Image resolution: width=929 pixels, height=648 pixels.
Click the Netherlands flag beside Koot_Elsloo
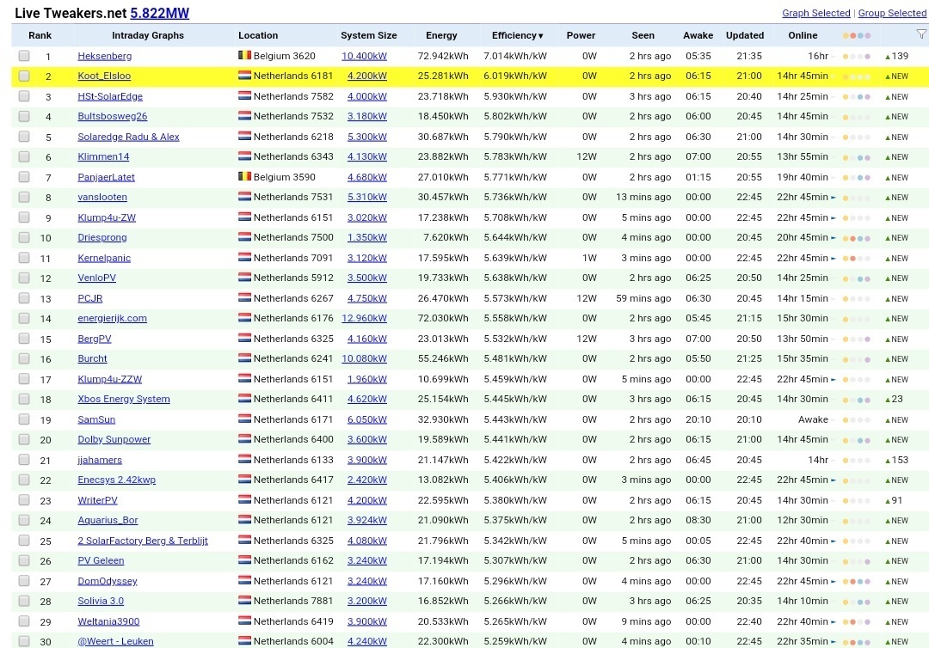coord(244,76)
